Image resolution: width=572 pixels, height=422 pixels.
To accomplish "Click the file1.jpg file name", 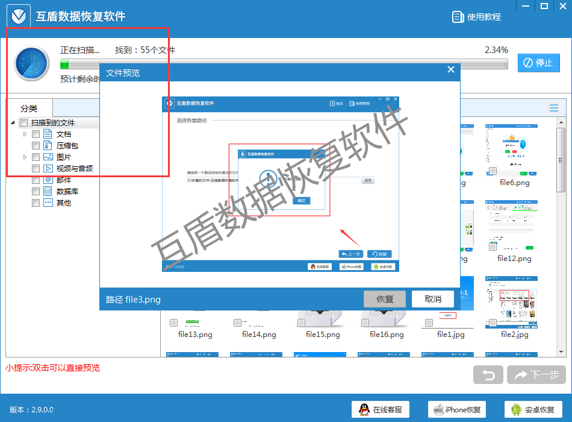I will [x=451, y=335].
